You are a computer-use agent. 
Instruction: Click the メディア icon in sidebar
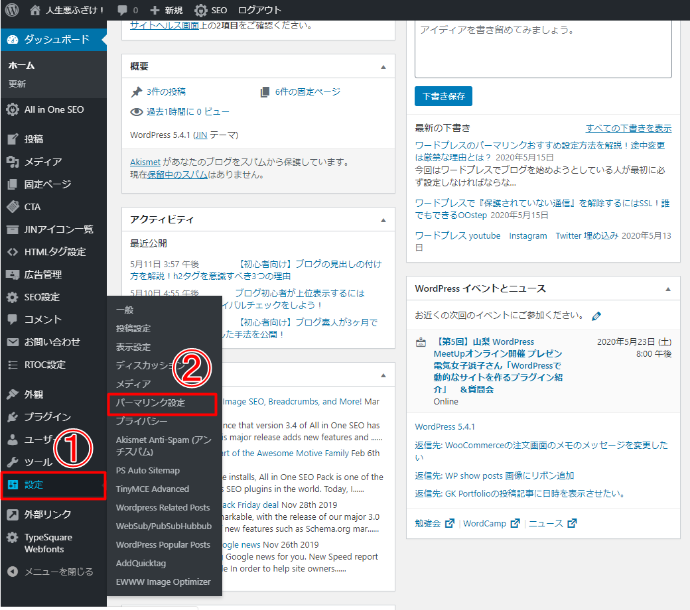click(13, 162)
